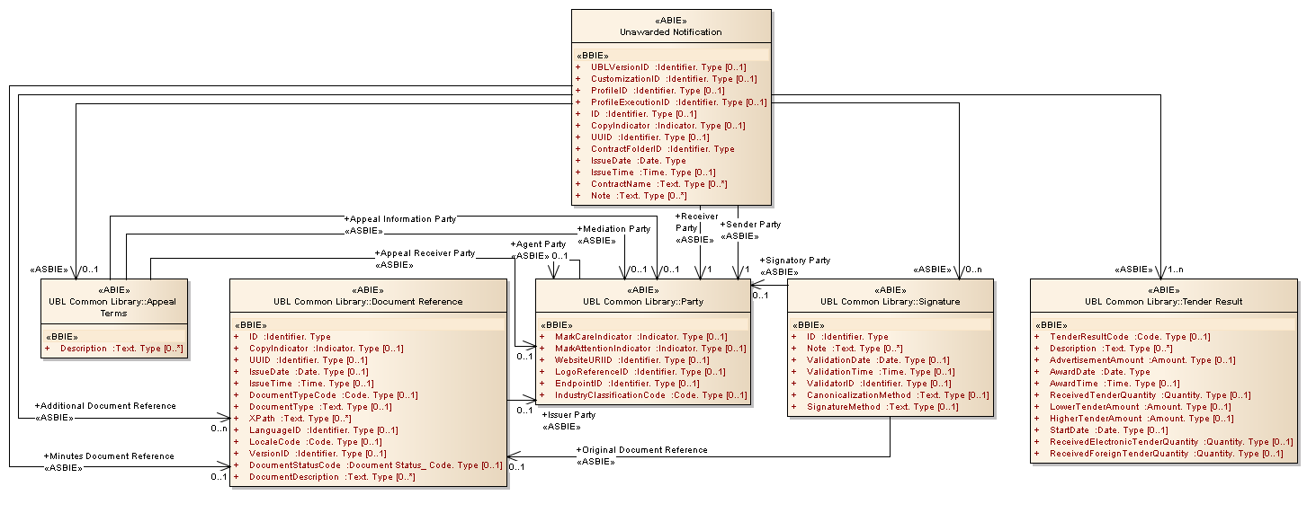Select the +Minutes Document Reference label
1307x513 pixels.
pos(108,456)
